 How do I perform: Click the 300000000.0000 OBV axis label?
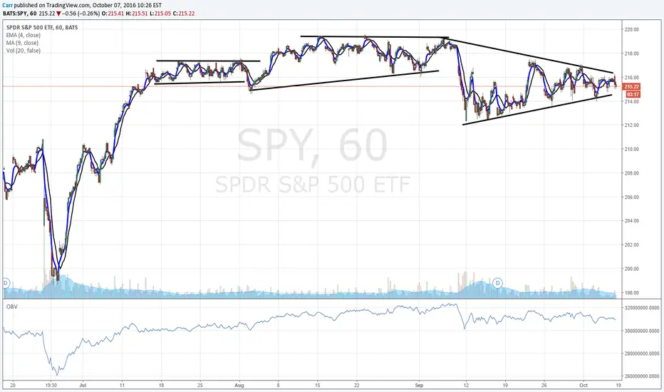point(641,331)
